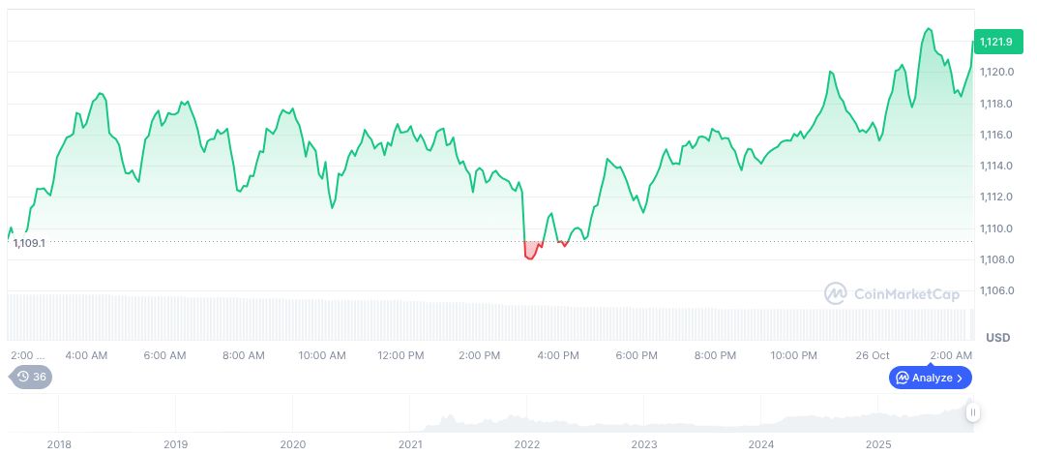Viewport: 1037px width, 455px height.
Task: Select 2025 on the range navigator
Action: coord(877,444)
